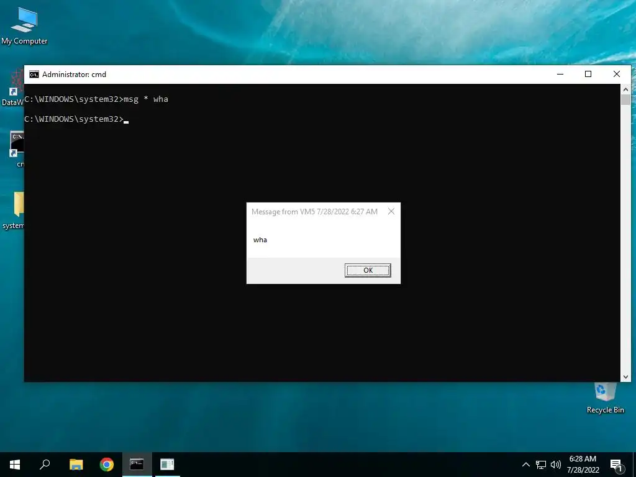The image size is (636, 477).
Task: Close the Message from VM5 dialog
Action: pyautogui.click(x=391, y=211)
